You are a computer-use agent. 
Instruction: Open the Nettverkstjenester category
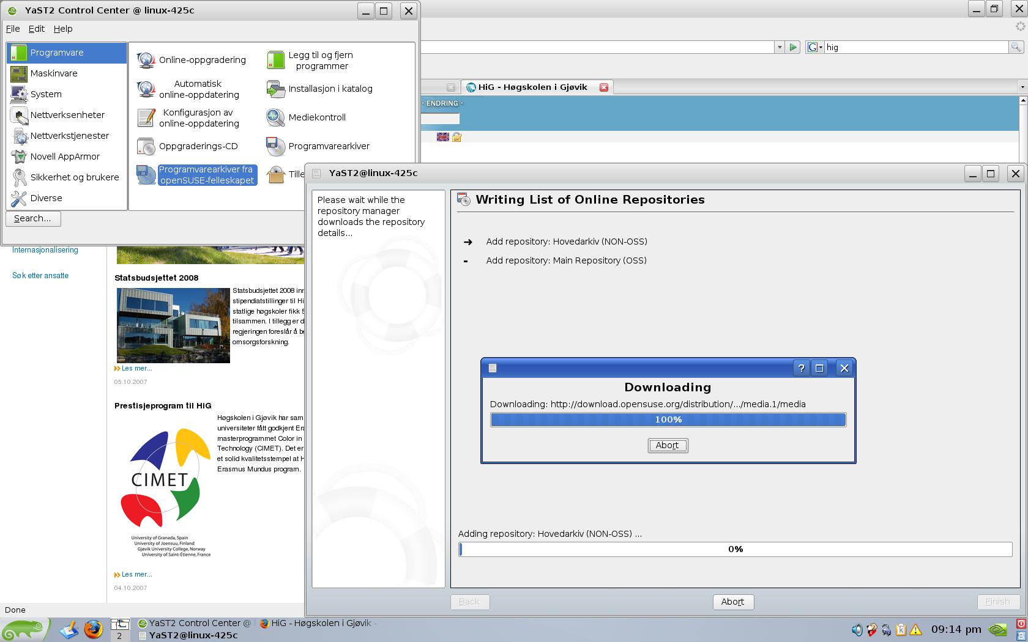coord(67,136)
